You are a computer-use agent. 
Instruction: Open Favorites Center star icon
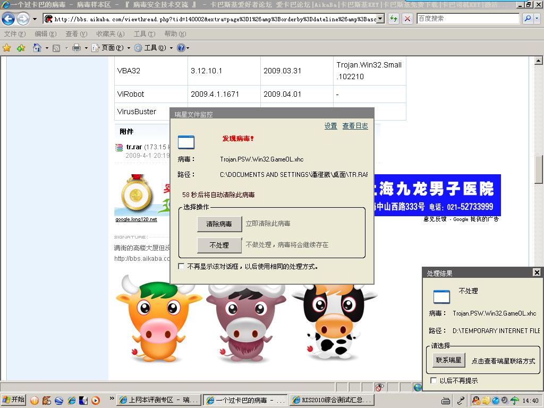6,48
